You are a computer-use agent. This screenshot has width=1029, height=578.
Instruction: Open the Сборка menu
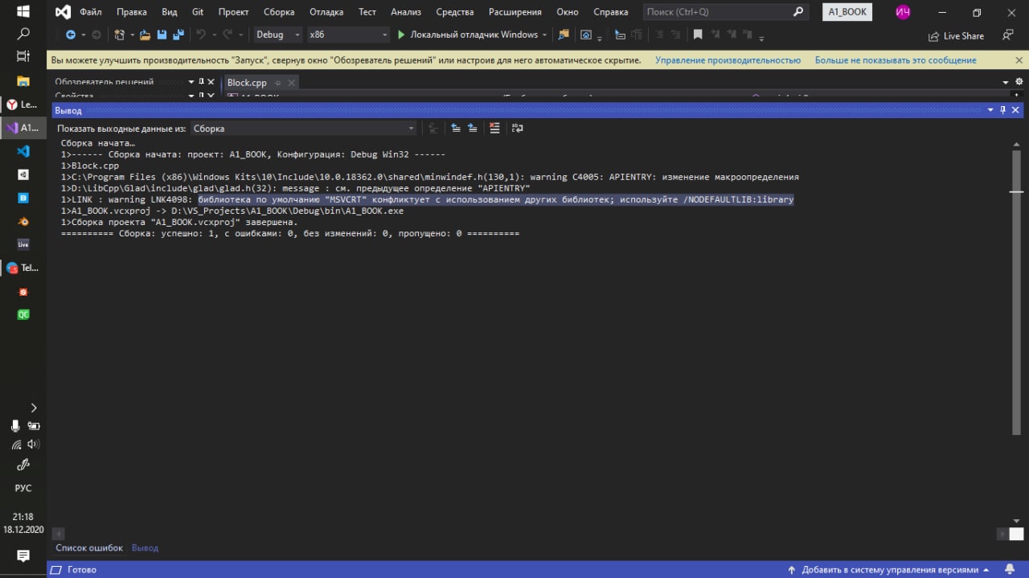[x=279, y=12]
